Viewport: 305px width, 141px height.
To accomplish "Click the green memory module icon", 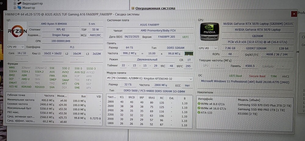I will [189, 54].
